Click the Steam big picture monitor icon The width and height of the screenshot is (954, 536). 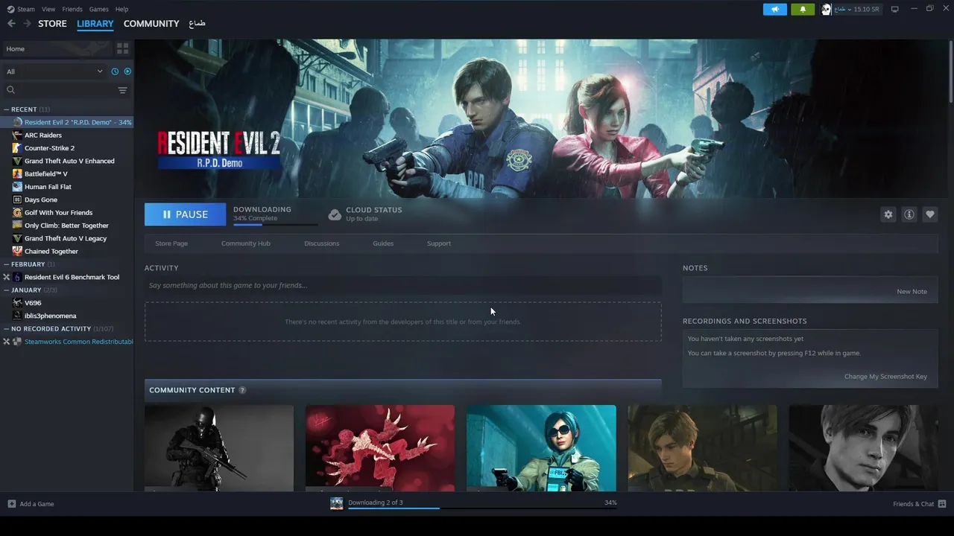pyautogui.click(x=895, y=9)
